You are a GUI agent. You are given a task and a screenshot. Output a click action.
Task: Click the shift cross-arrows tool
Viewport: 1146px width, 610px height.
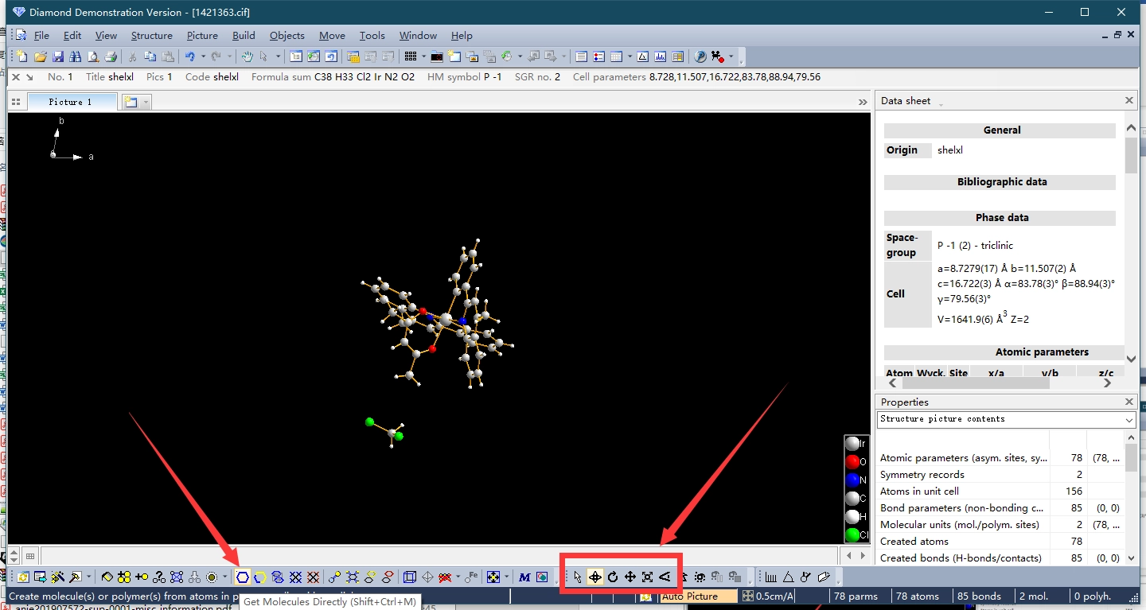click(630, 577)
